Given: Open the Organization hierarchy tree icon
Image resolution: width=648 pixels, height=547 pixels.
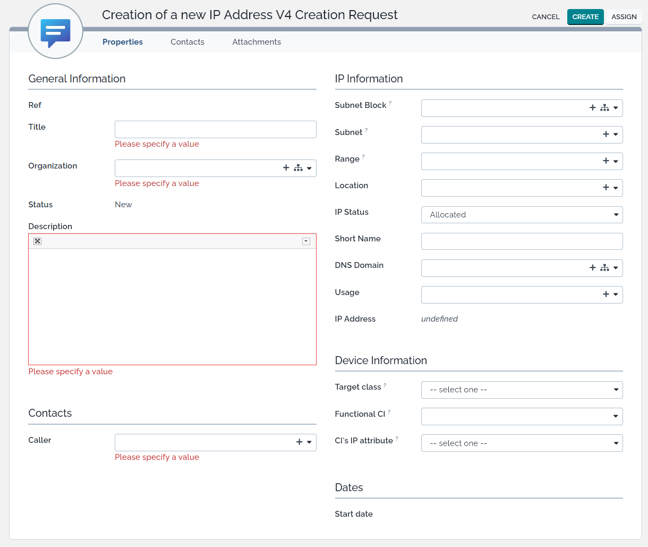Looking at the screenshot, I should tap(298, 168).
